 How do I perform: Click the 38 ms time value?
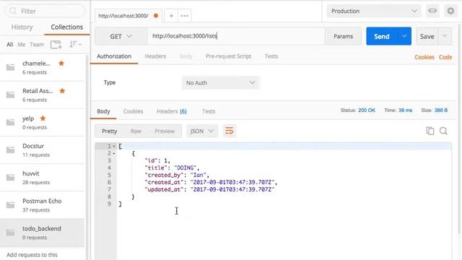click(406, 110)
